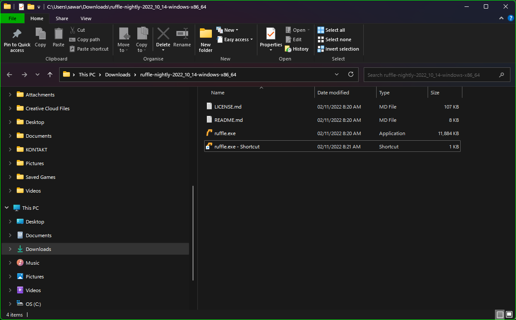Collapse the ribbon with the chevron
The height and width of the screenshot is (320, 516).
pyautogui.click(x=501, y=18)
